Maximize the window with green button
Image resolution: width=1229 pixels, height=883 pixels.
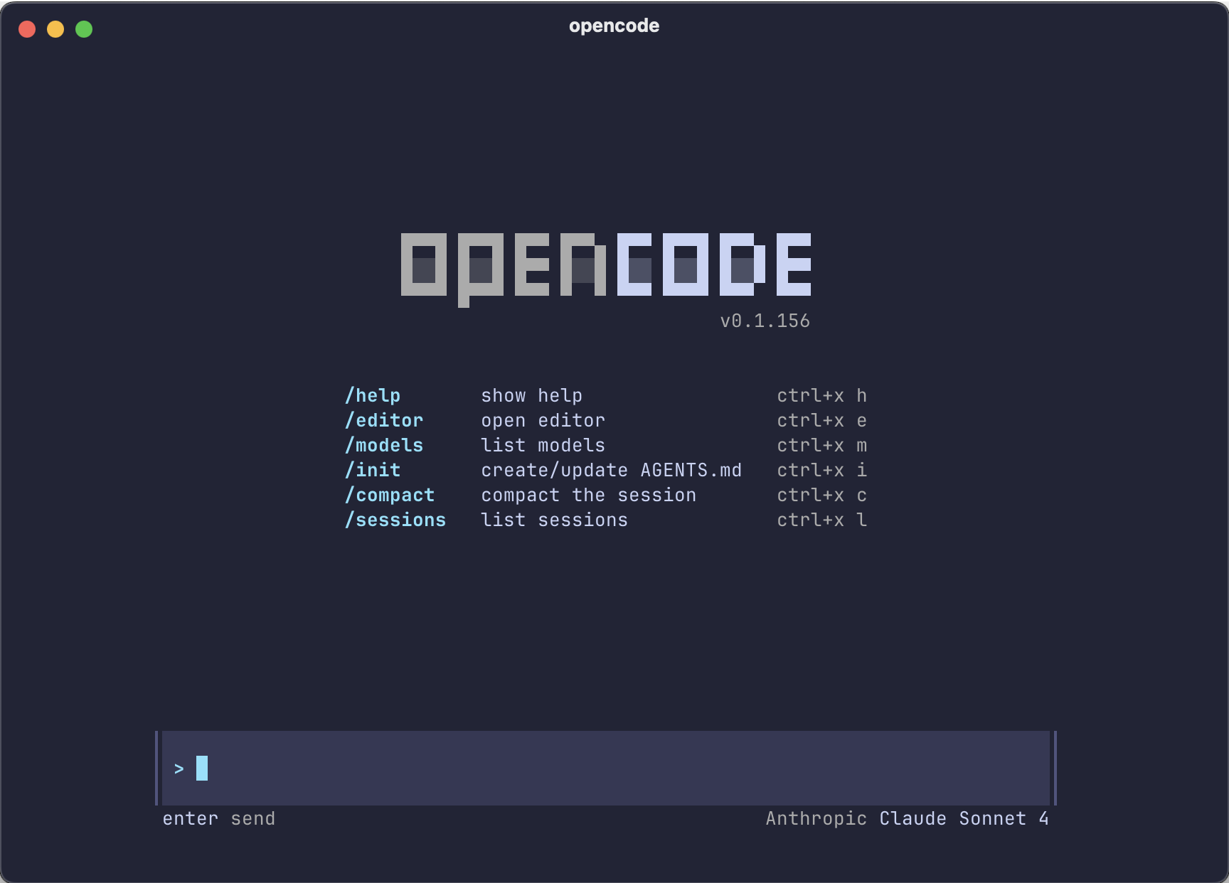coord(84,29)
